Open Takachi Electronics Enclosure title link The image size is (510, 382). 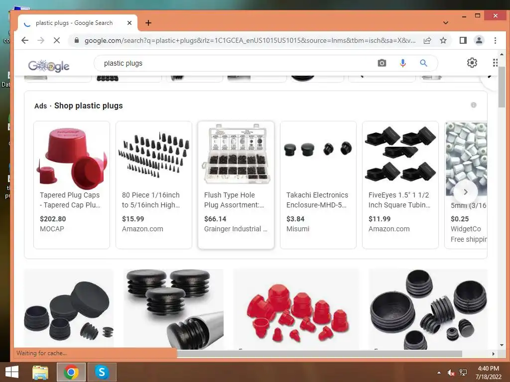click(317, 200)
